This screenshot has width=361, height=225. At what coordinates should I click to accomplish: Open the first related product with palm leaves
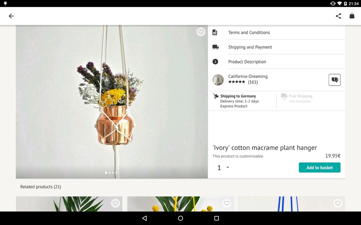point(69,204)
